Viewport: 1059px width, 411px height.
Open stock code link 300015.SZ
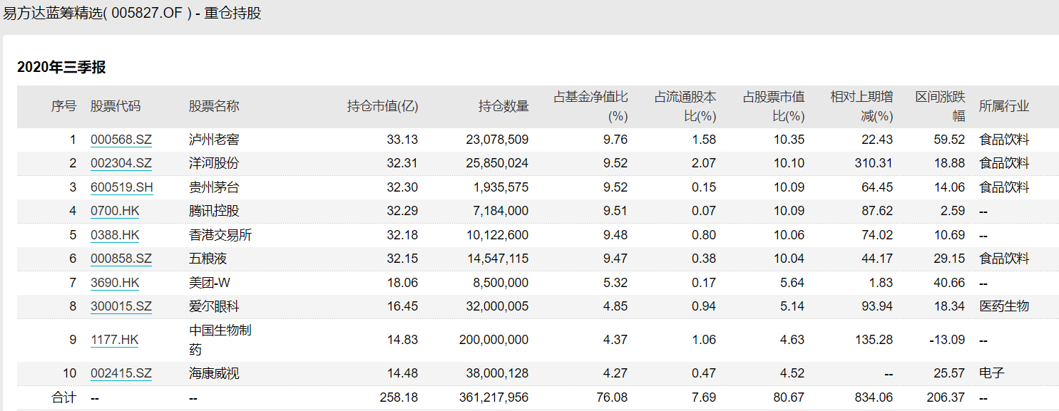click(121, 306)
